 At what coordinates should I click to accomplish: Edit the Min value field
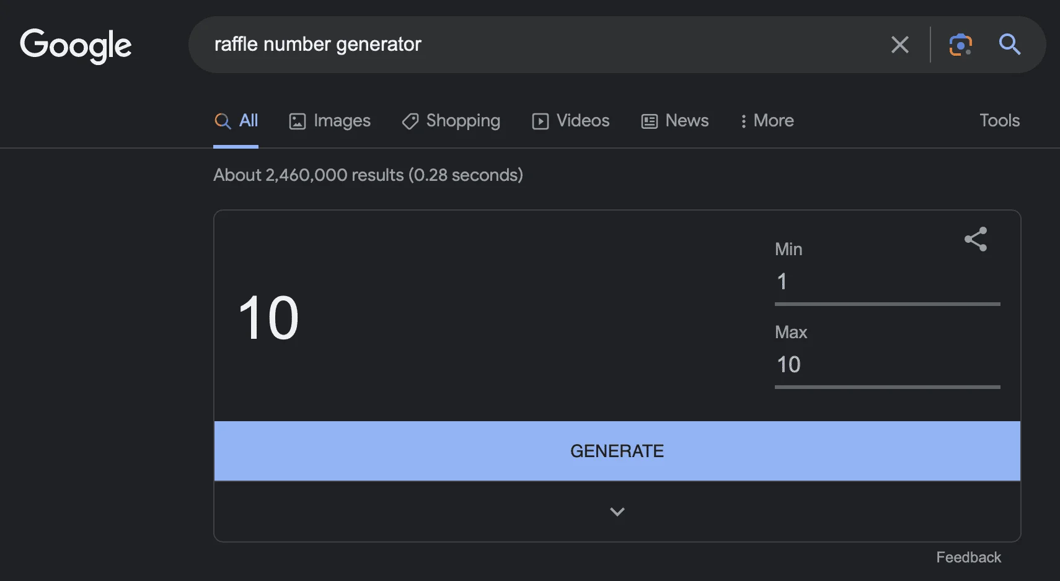point(888,282)
